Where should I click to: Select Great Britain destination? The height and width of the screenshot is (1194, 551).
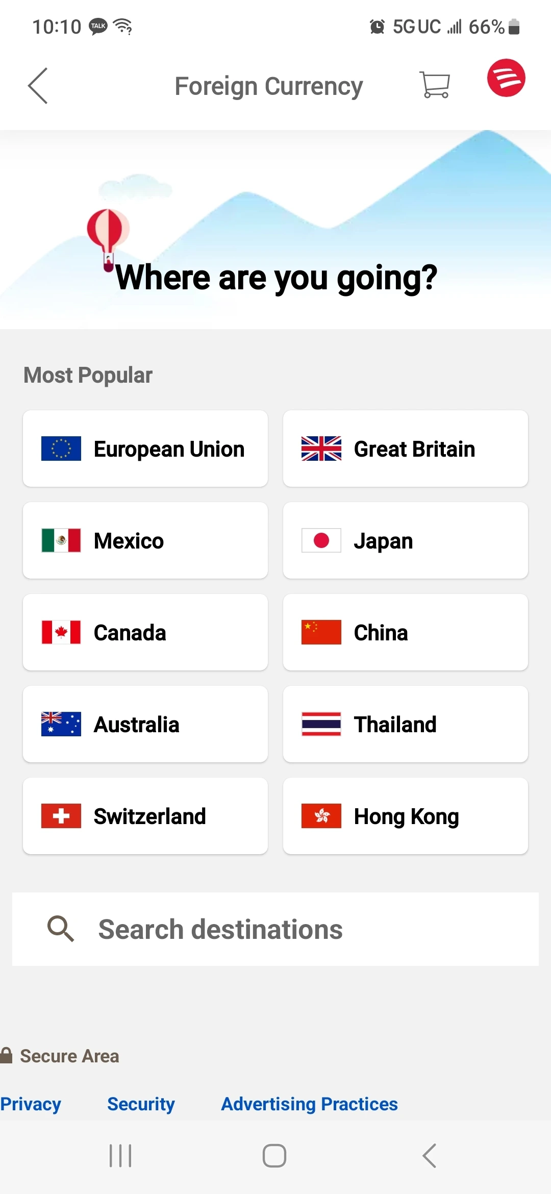[x=406, y=449]
